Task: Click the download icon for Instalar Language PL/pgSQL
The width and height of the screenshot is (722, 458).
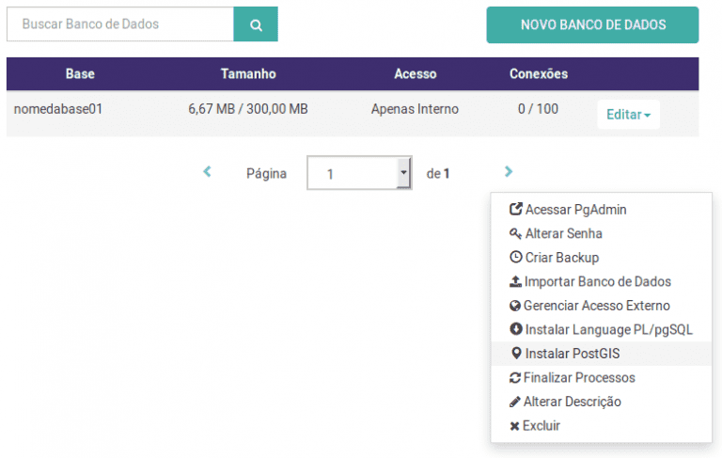Action: [516, 329]
